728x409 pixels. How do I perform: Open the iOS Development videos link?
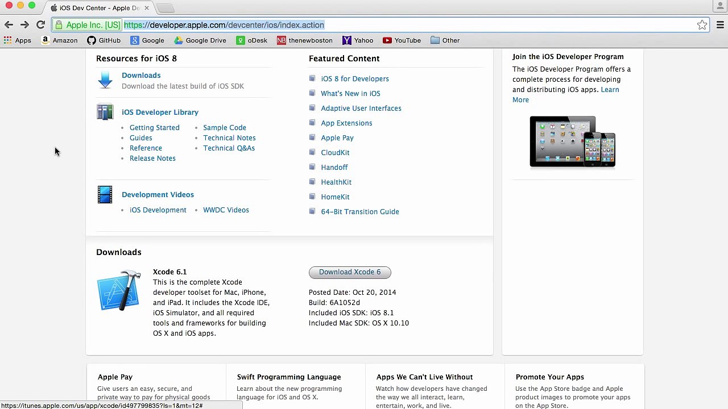pos(158,210)
